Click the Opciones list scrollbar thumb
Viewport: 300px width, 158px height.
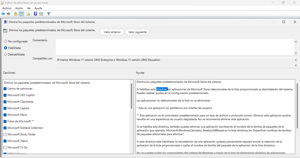(x=132, y=96)
